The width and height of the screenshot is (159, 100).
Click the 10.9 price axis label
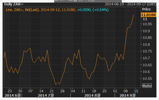[146, 31]
